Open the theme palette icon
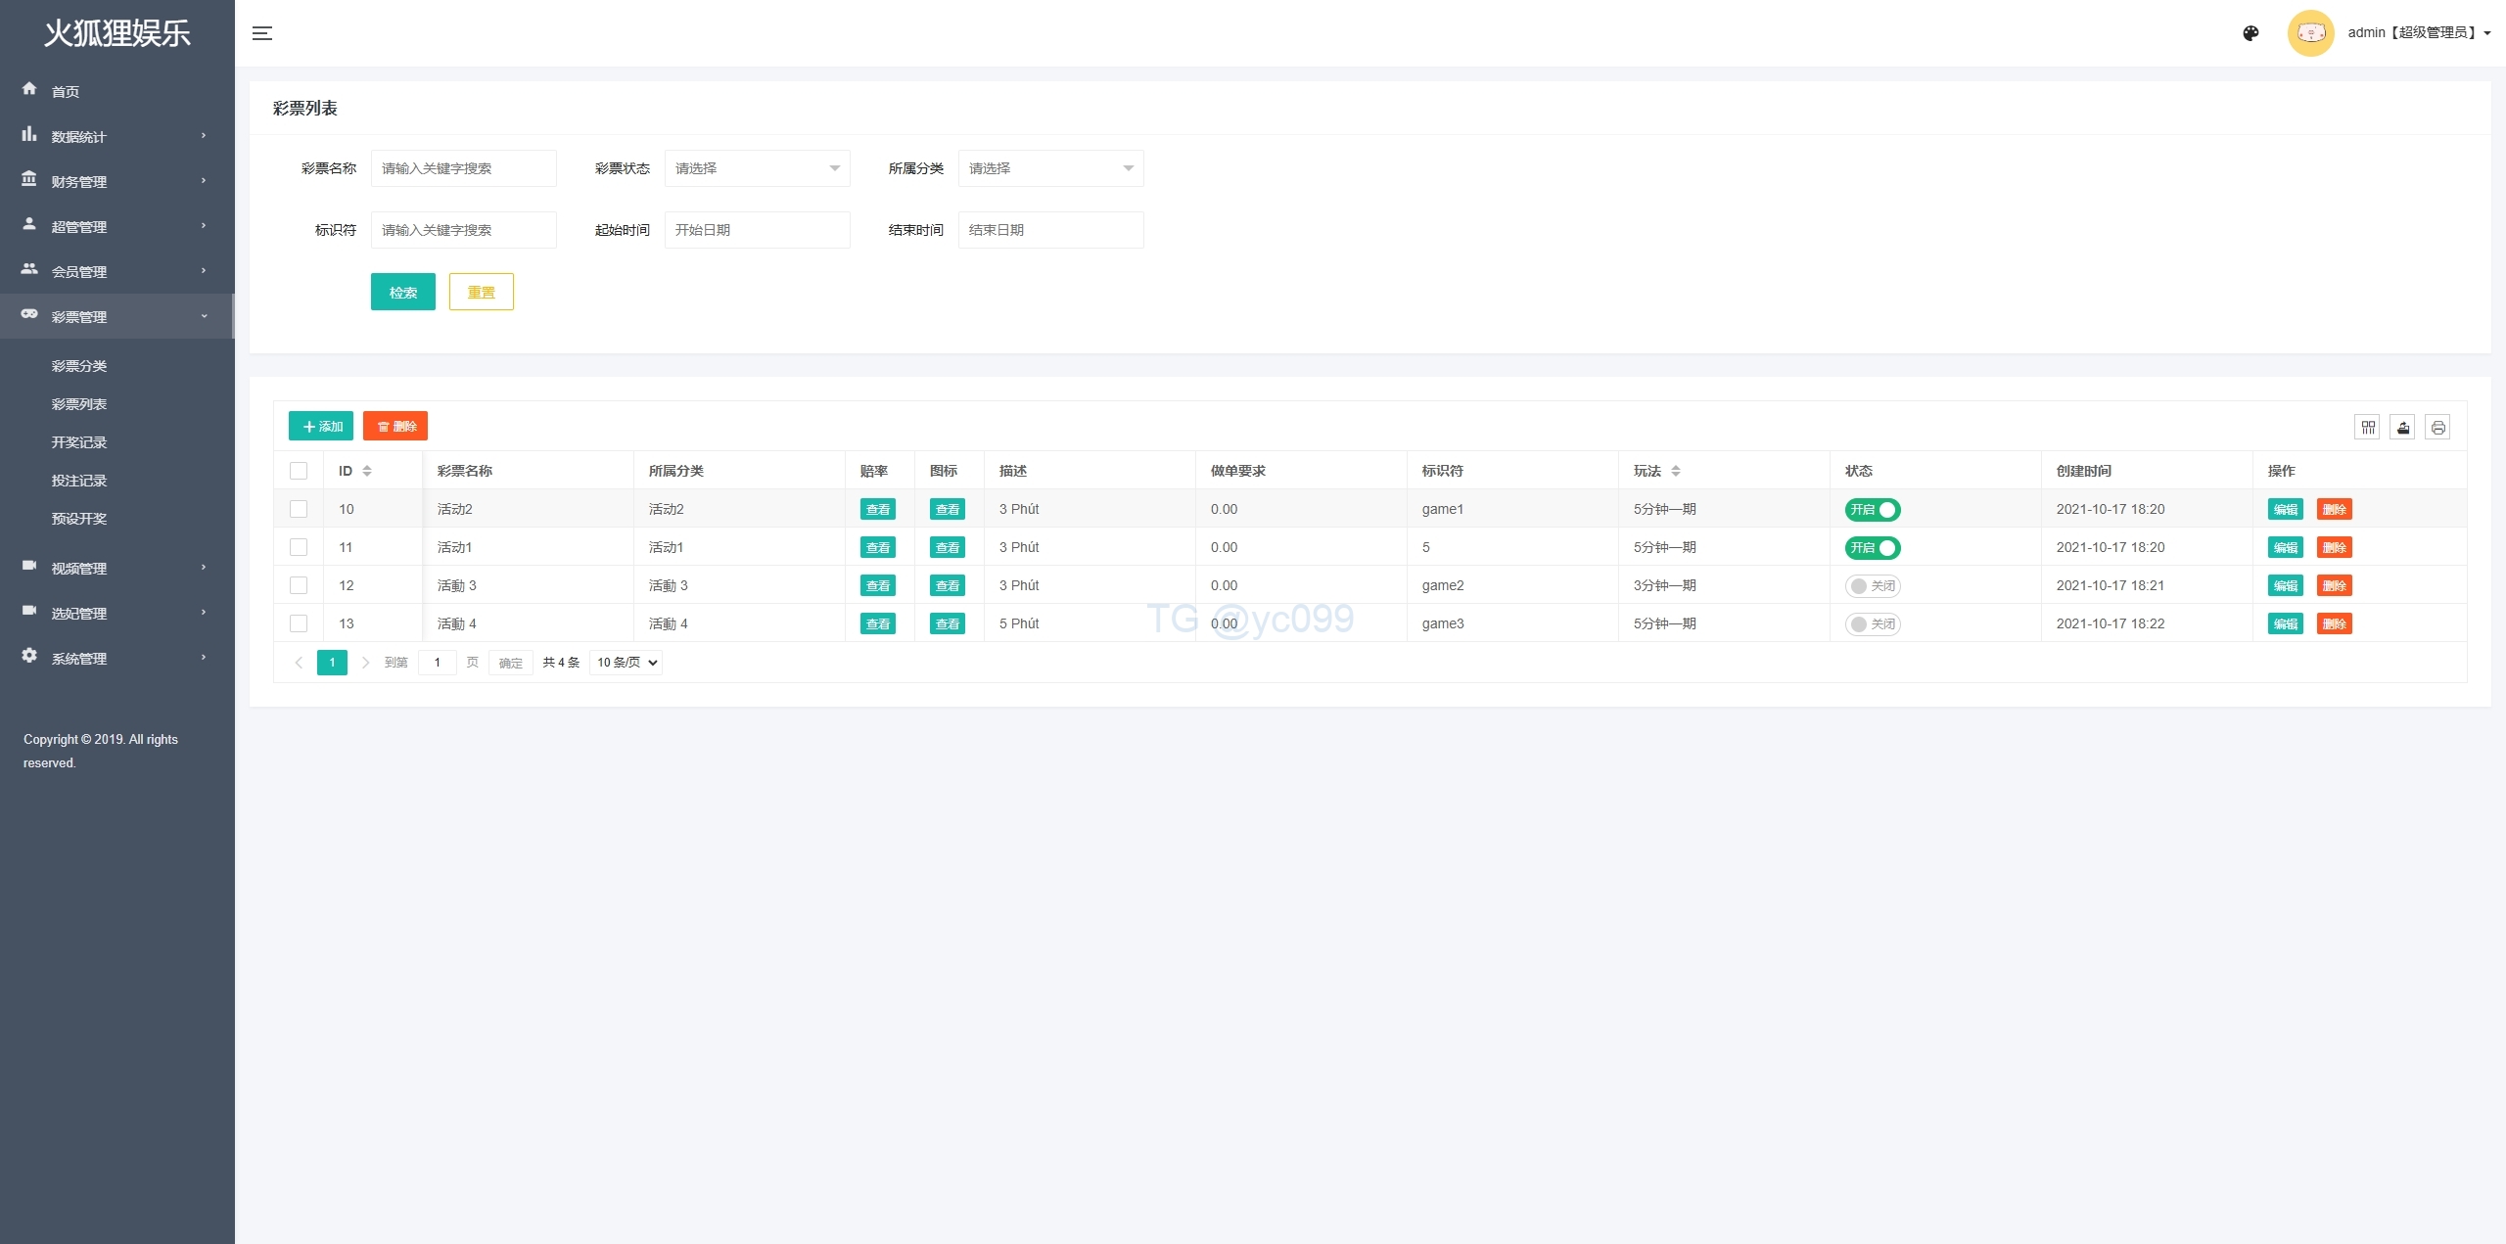This screenshot has height=1244, width=2506. [x=2251, y=33]
